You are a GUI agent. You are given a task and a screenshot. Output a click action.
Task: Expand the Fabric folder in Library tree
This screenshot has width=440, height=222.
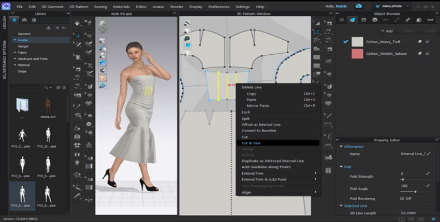pyautogui.click(x=14, y=52)
